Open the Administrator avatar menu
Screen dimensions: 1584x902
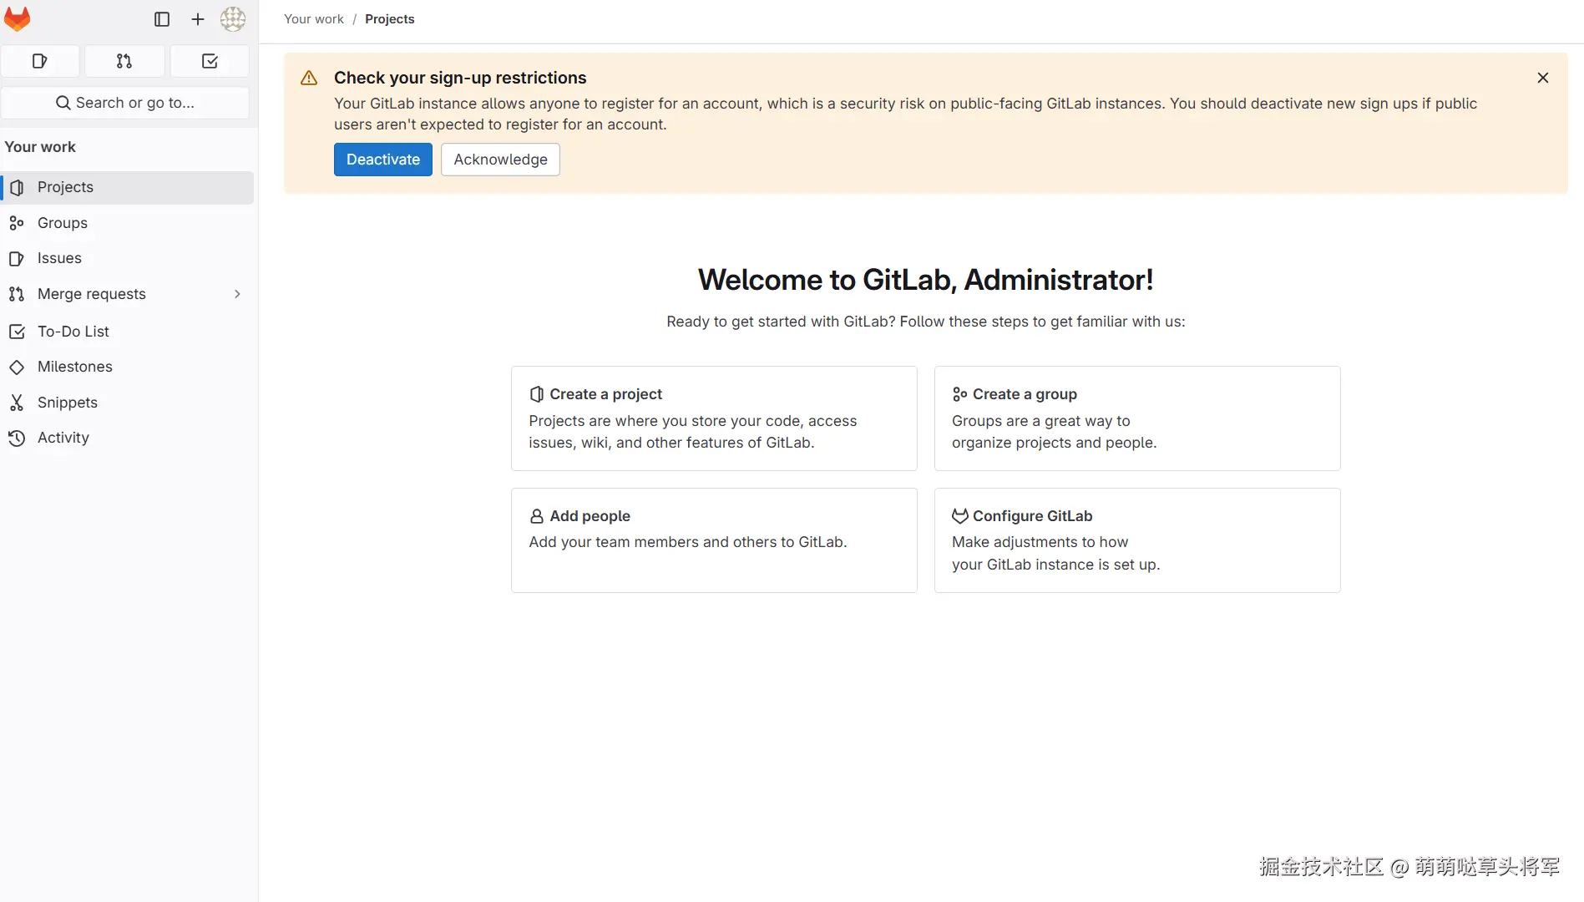(233, 19)
